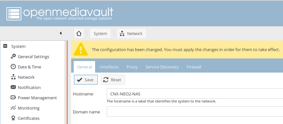Select Monitoring in the tree
Image resolution: width=283 pixels, height=124 pixels.
(28, 108)
